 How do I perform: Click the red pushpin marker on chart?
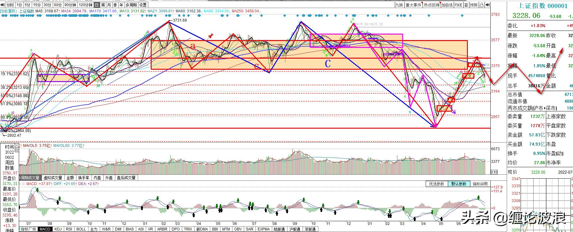pyautogui.click(x=211, y=36)
